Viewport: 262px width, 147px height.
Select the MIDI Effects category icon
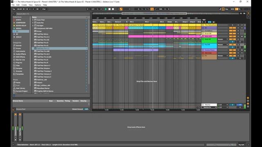[14, 57]
